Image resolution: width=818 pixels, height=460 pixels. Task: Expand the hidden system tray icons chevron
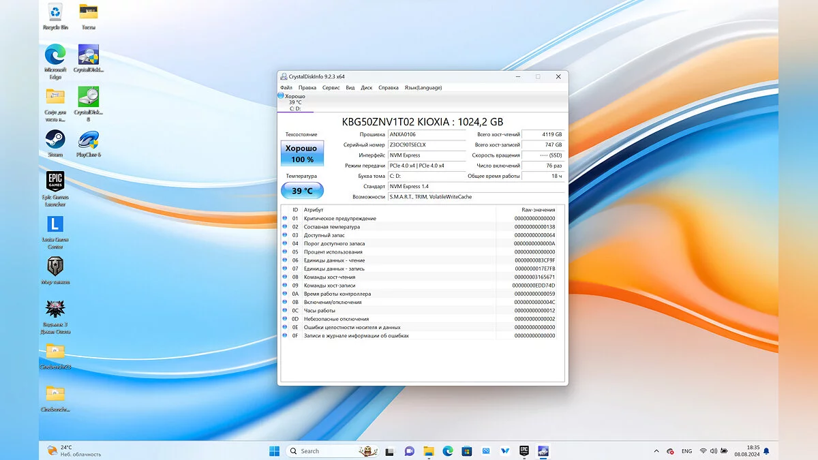pos(656,451)
